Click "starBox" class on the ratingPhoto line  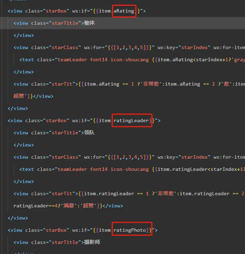click(56, 230)
